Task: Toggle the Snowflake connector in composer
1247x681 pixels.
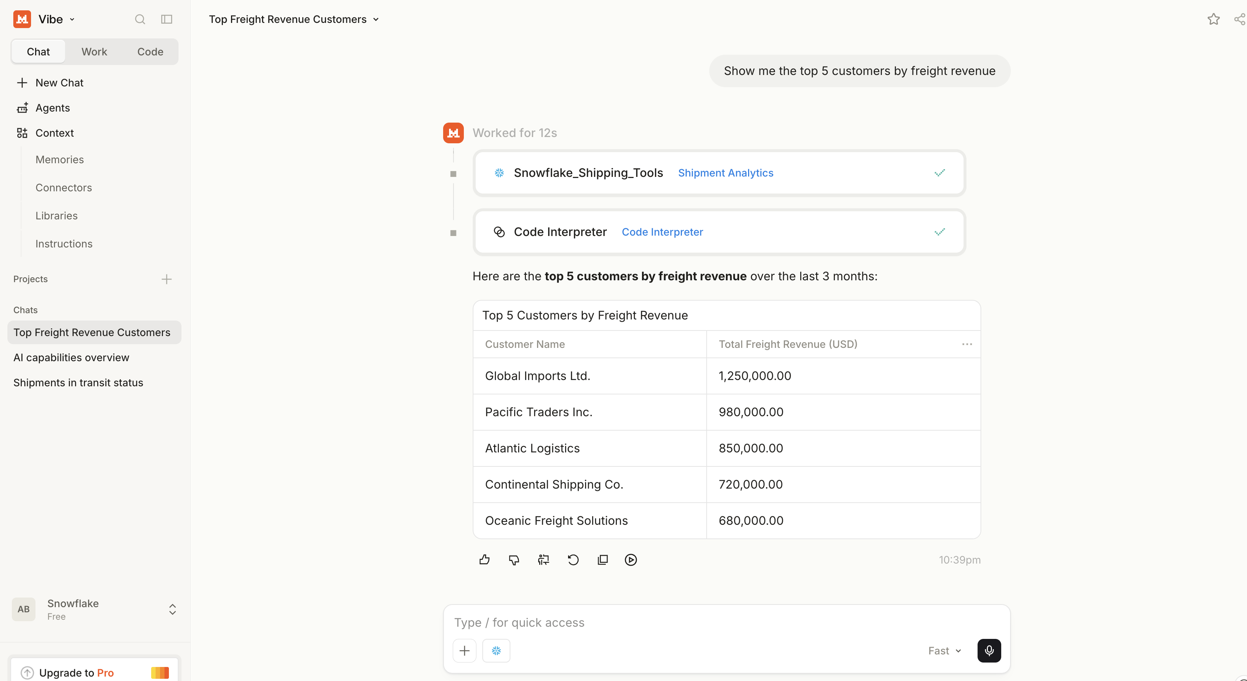Action: [x=496, y=650]
